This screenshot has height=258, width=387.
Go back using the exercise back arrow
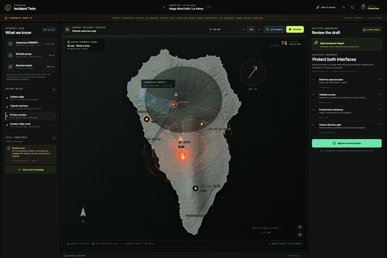click(x=164, y=7)
